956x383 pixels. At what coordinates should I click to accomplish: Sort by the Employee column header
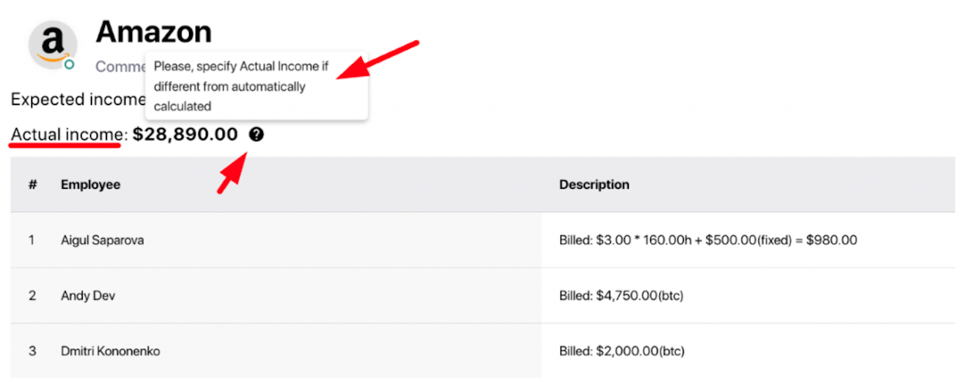[x=91, y=185]
